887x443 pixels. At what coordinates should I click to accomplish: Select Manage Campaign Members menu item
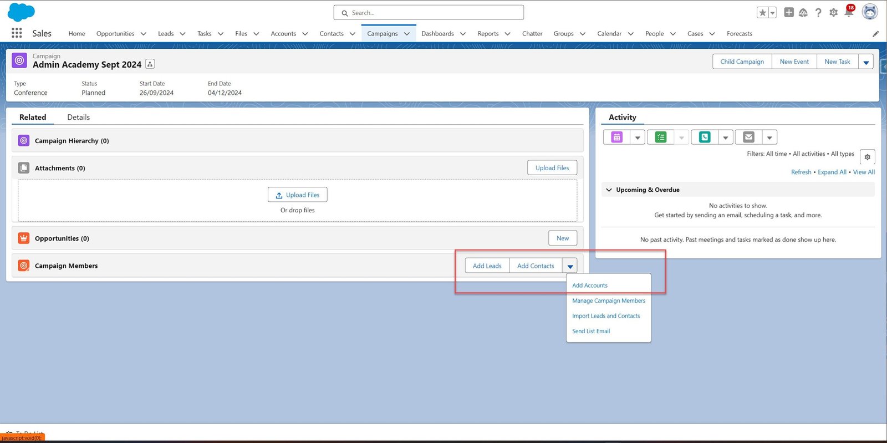pyautogui.click(x=609, y=301)
